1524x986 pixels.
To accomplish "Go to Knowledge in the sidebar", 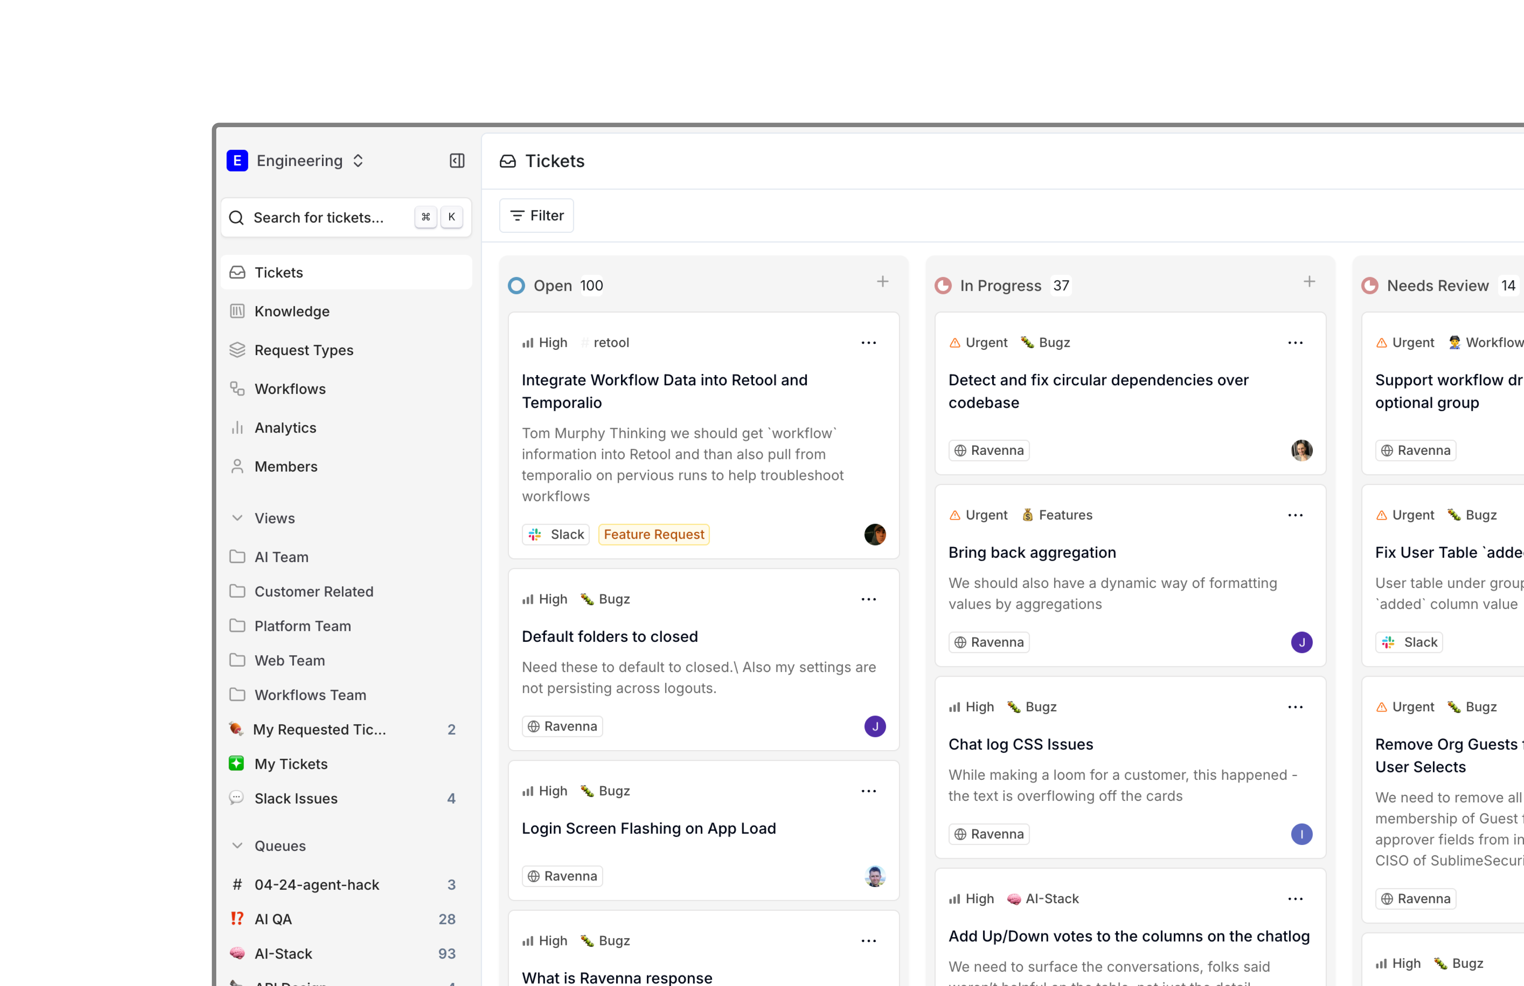I will click(346, 311).
